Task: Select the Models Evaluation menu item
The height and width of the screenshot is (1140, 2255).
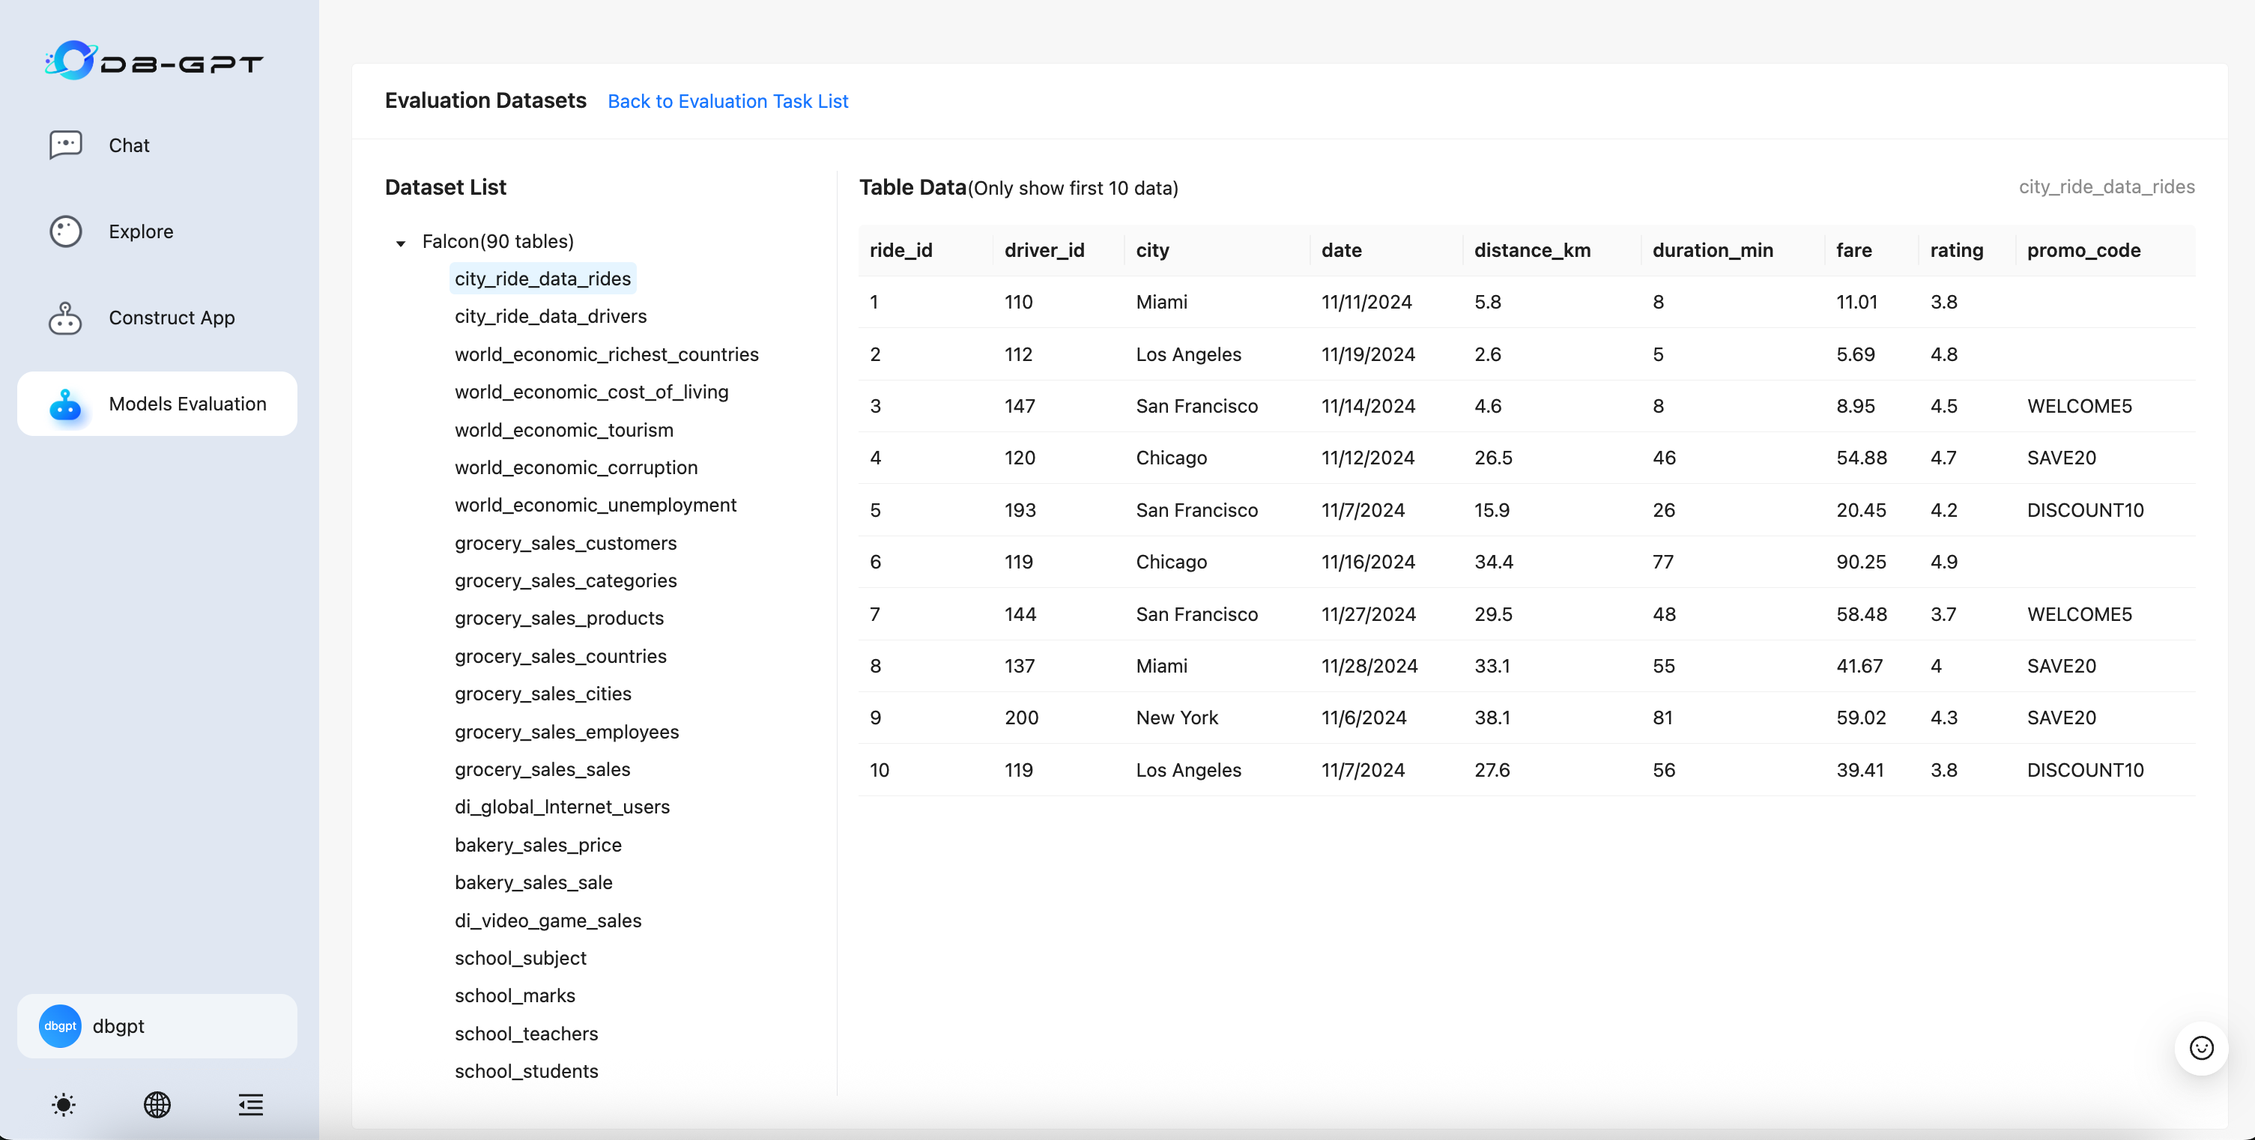Action: coord(187,404)
